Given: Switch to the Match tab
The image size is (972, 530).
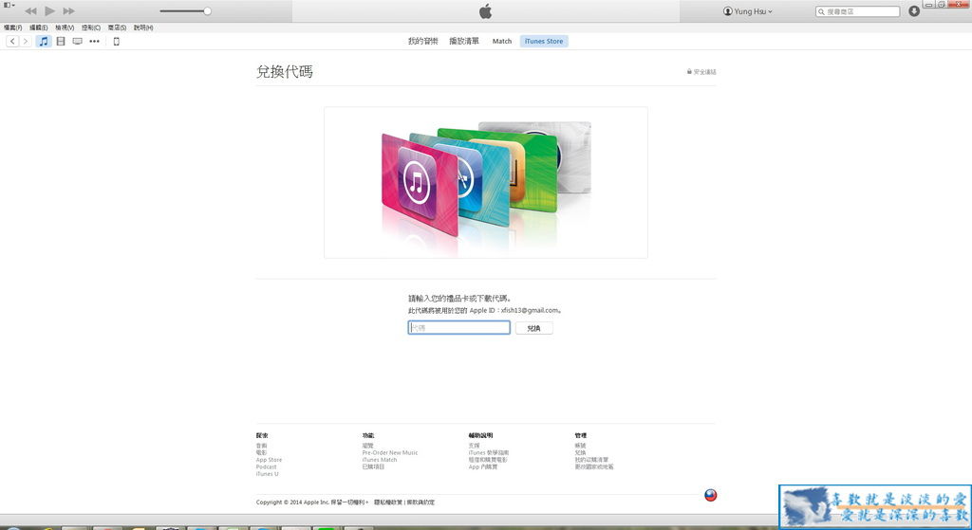Looking at the screenshot, I should [x=502, y=41].
